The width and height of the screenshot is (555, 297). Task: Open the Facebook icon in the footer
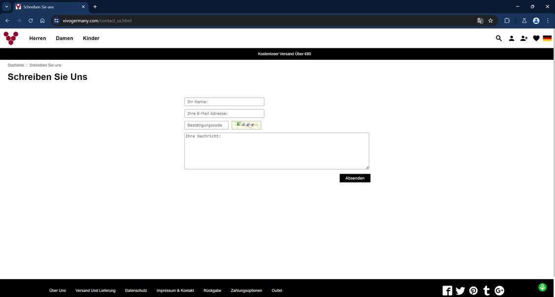(448, 291)
